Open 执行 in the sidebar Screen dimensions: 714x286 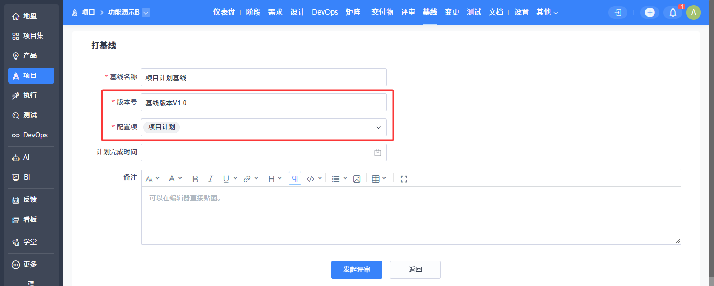[x=31, y=96]
